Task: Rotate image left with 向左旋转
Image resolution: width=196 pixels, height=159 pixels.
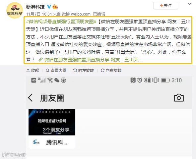Action: [x=84, y=70]
